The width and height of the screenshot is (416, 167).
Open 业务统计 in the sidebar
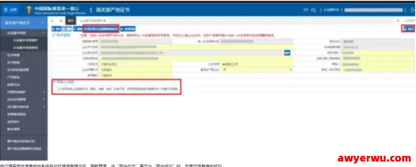[13, 122]
